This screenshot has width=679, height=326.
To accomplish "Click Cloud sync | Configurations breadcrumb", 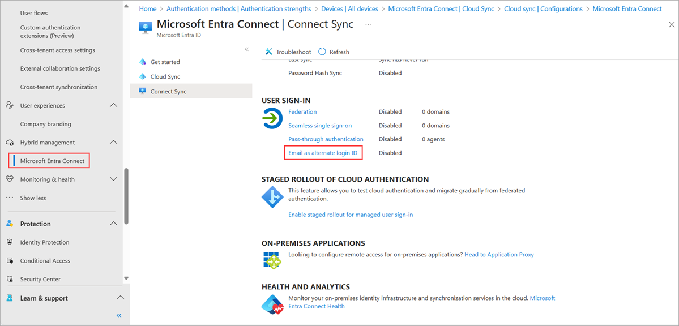I will pyautogui.click(x=544, y=8).
